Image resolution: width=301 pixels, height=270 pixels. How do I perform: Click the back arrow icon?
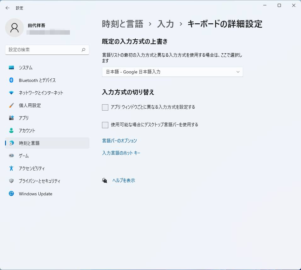8,8
